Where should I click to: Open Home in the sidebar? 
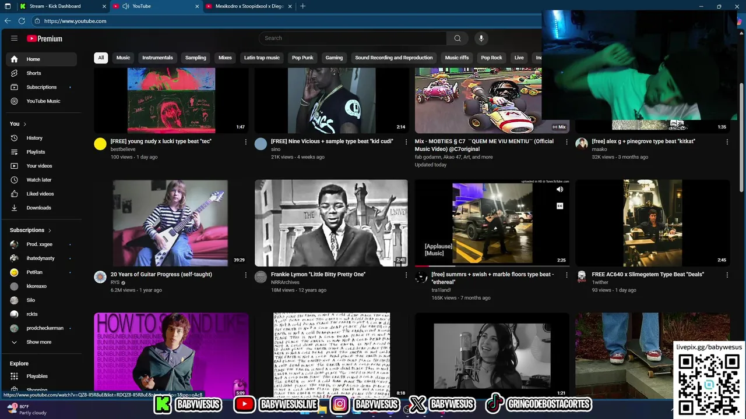tap(41, 59)
